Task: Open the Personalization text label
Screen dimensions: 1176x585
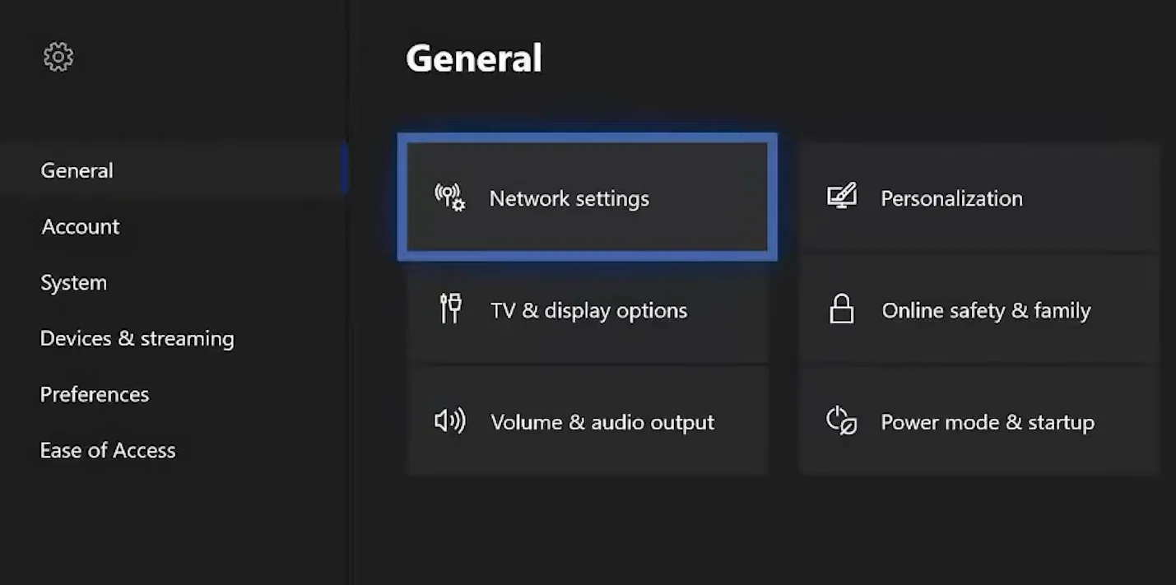Action: tap(951, 198)
